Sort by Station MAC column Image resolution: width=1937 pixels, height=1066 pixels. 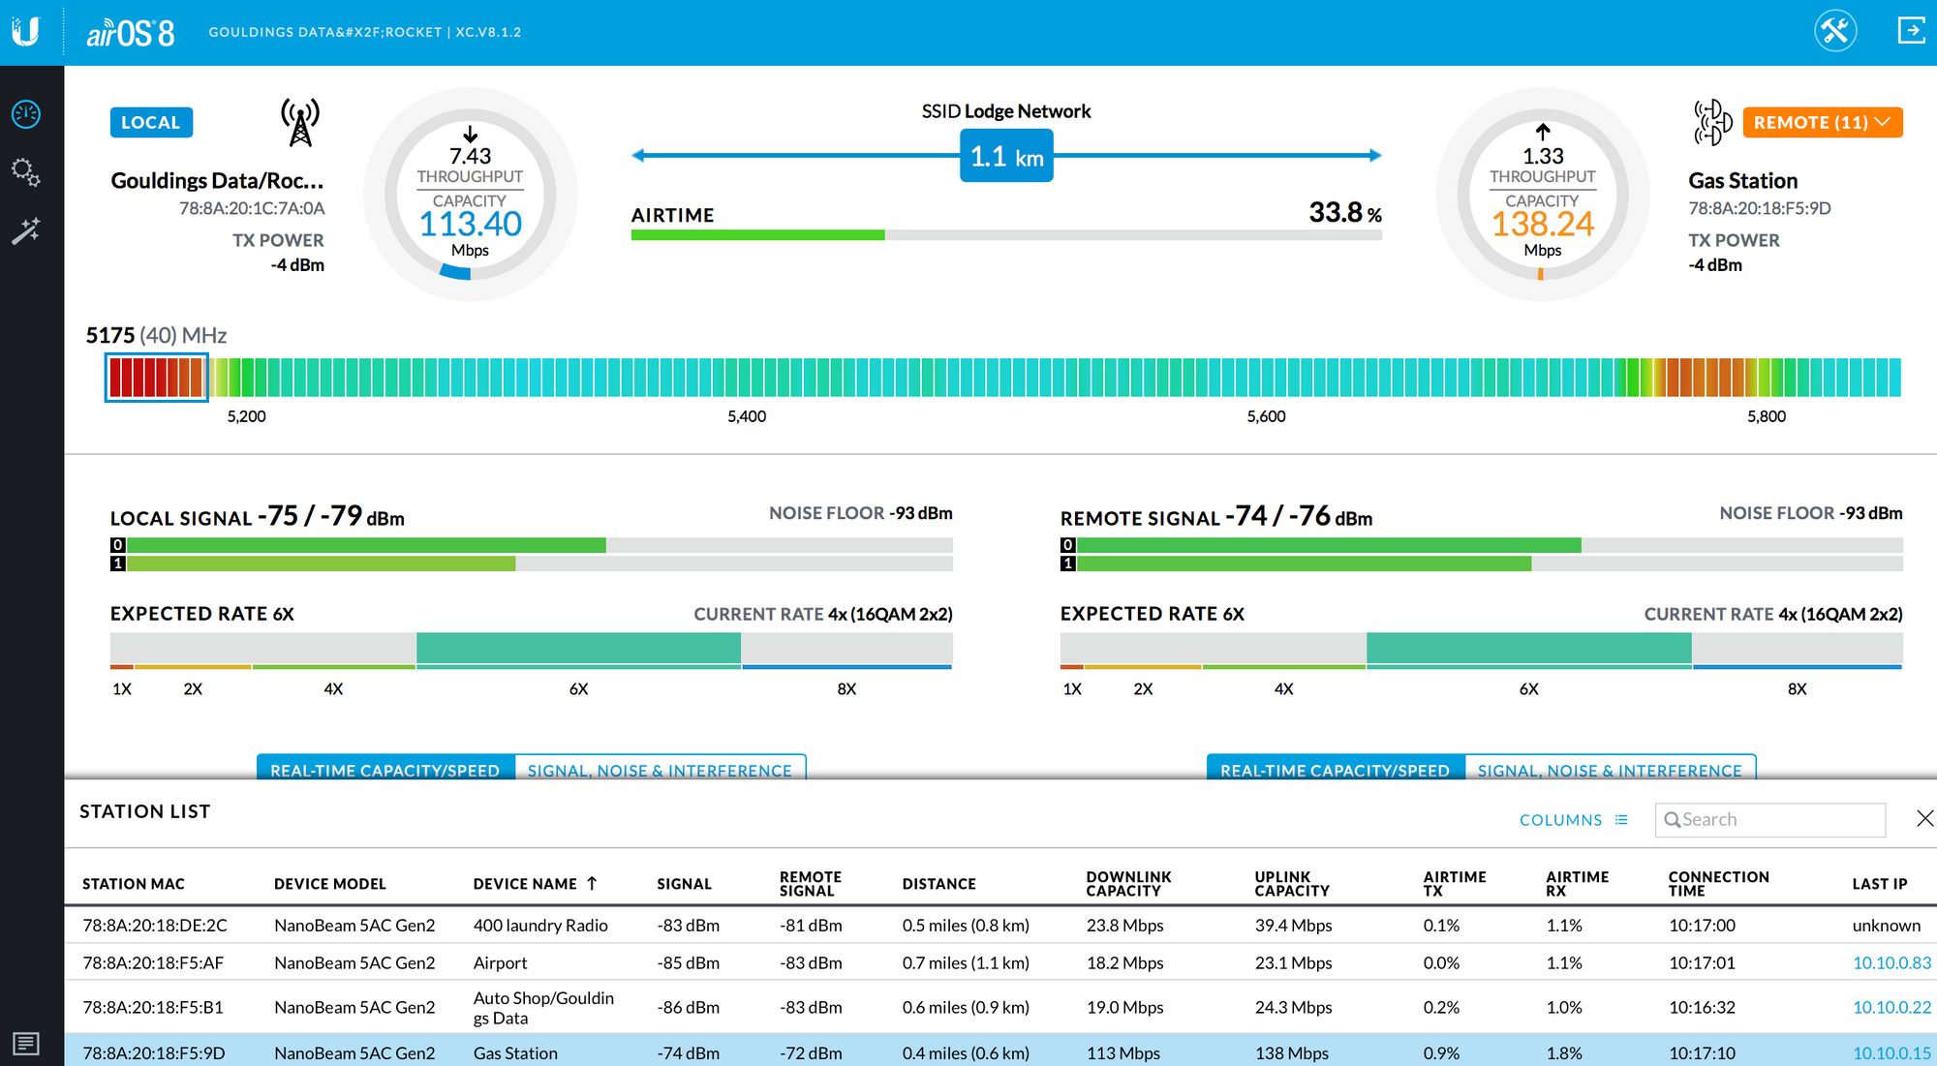point(134,884)
